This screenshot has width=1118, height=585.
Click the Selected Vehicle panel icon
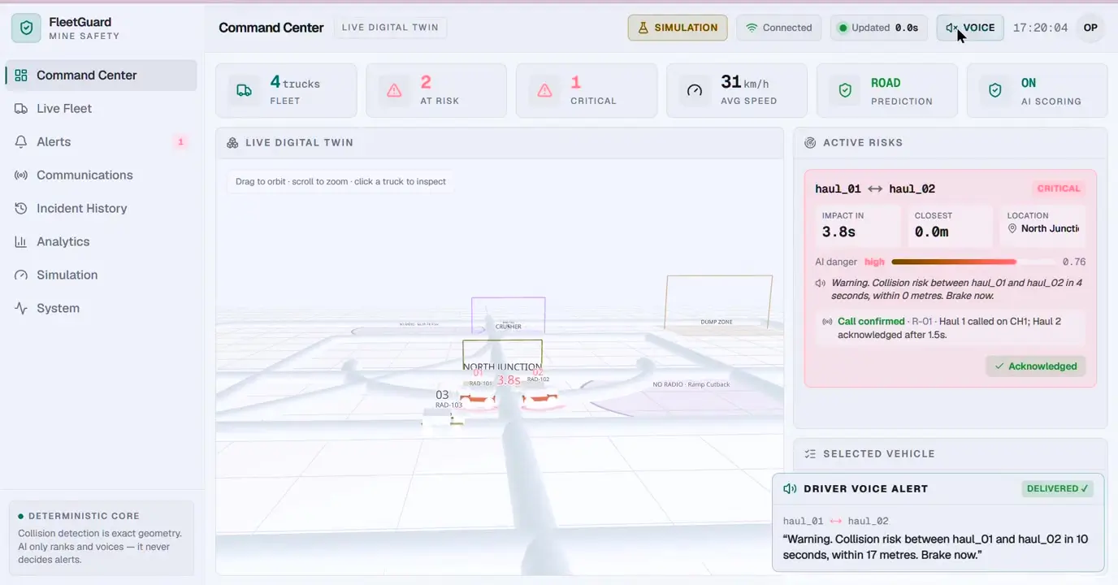[x=810, y=454]
